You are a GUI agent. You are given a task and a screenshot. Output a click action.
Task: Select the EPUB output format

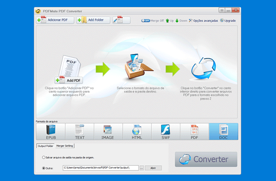coord(51,132)
